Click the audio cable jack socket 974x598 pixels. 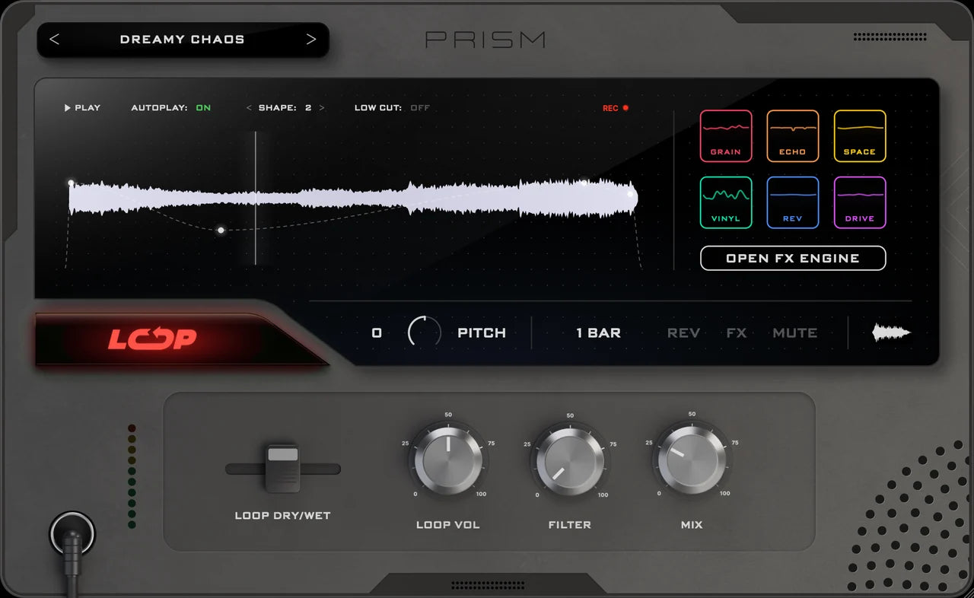coord(72,533)
